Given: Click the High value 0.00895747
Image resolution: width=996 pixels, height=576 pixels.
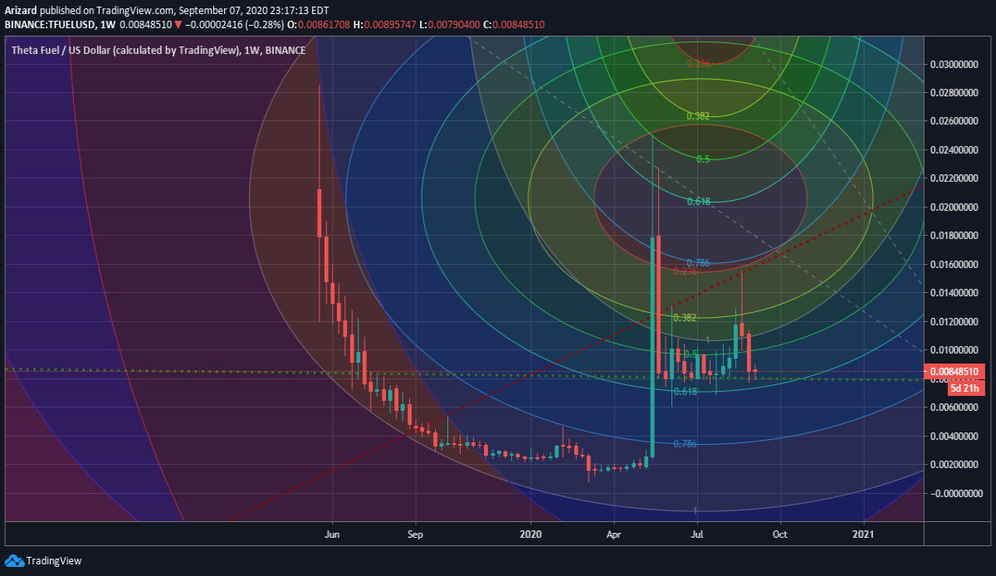Looking at the screenshot, I should click(x=389, y=25).
